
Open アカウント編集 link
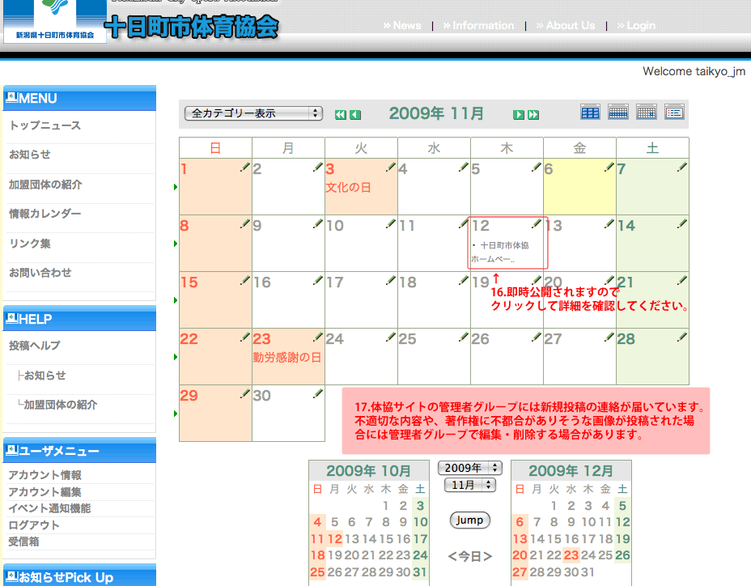pyautogui.click(x=45, y=492)
